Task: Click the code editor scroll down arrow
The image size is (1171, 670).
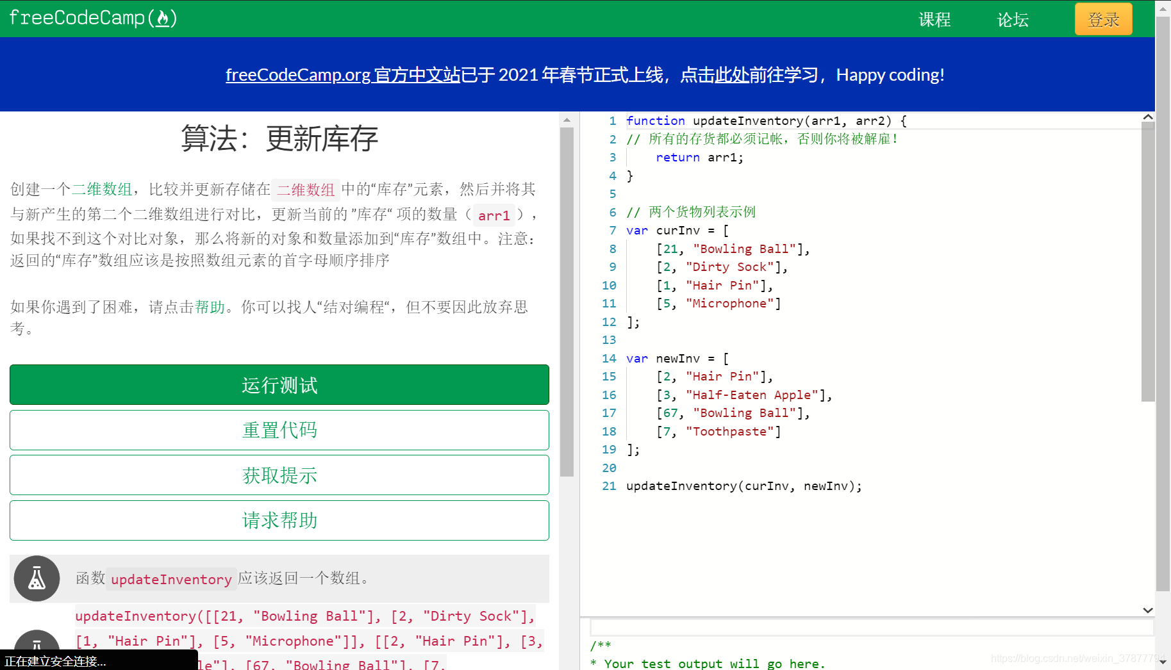Action: click(x=1148, y=610)
